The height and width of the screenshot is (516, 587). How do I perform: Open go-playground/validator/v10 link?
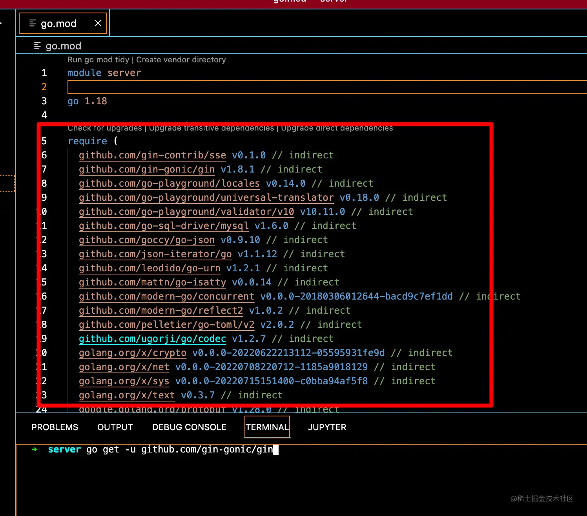pos(186,212)
